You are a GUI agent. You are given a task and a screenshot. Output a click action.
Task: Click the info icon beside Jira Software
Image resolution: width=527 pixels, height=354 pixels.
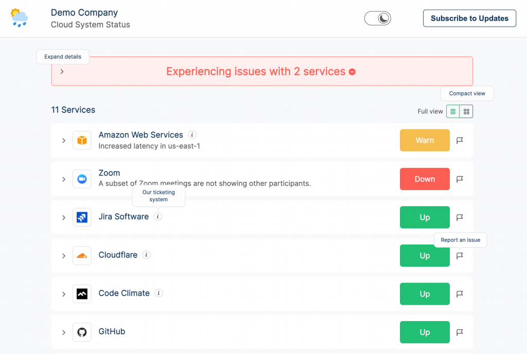[158, 217]
